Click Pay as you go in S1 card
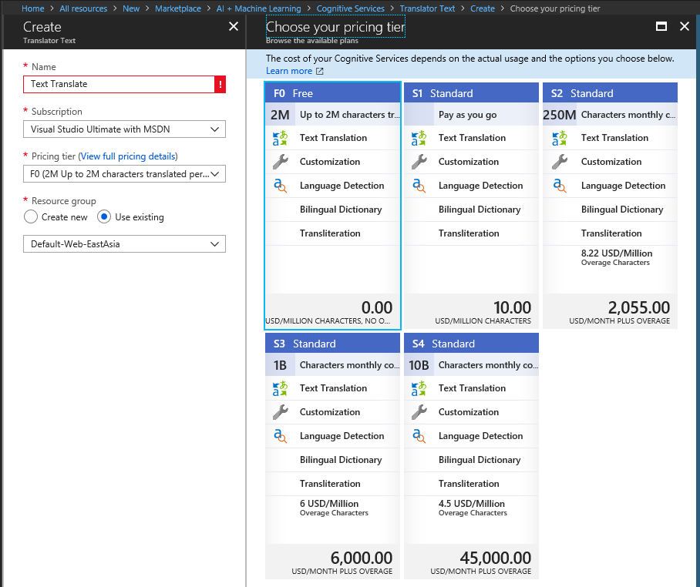The height and width of the screenshot is (587, 700). pos(467,115)
